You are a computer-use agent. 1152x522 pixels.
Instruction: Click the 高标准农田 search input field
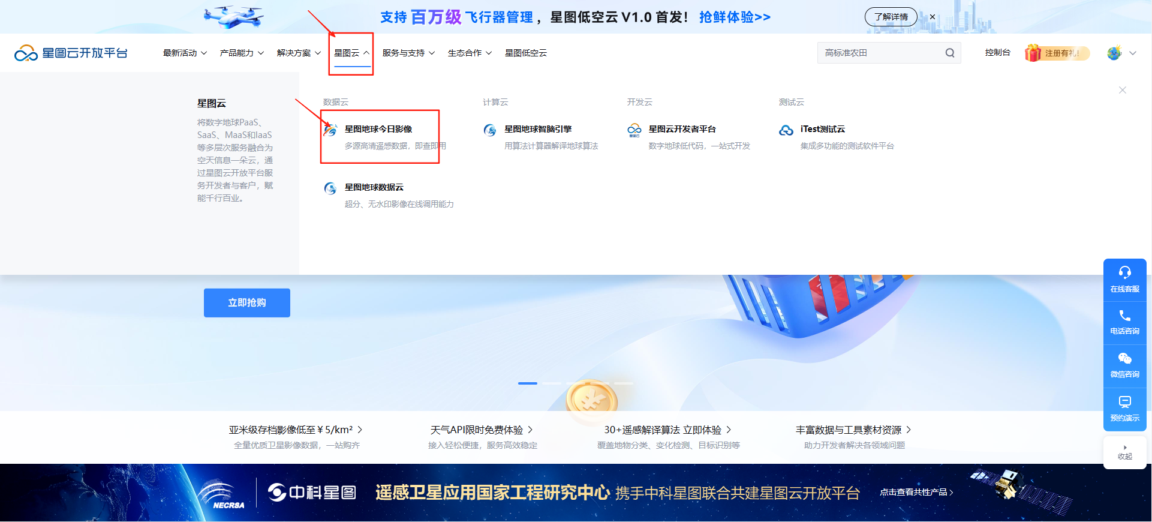[879, 53]
